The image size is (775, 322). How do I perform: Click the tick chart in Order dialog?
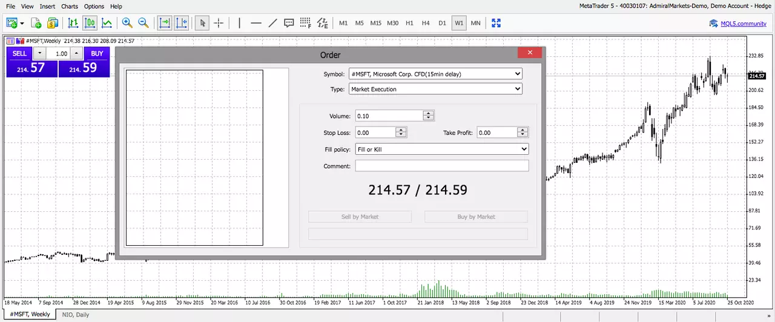(194, 158)
